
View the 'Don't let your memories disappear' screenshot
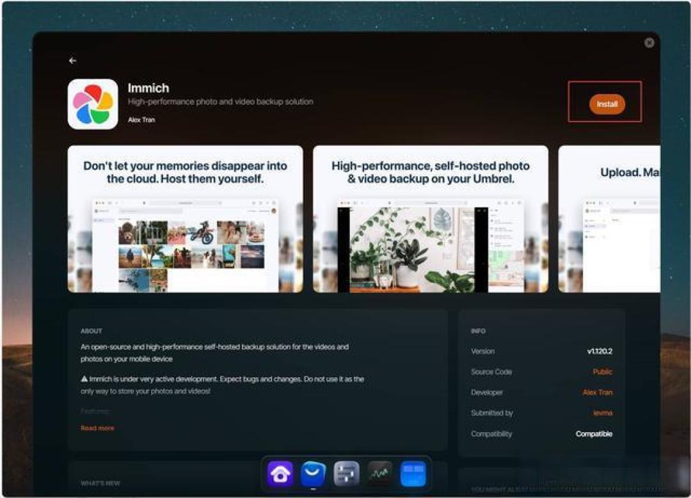pyautogui.click(x=186, y=219)
